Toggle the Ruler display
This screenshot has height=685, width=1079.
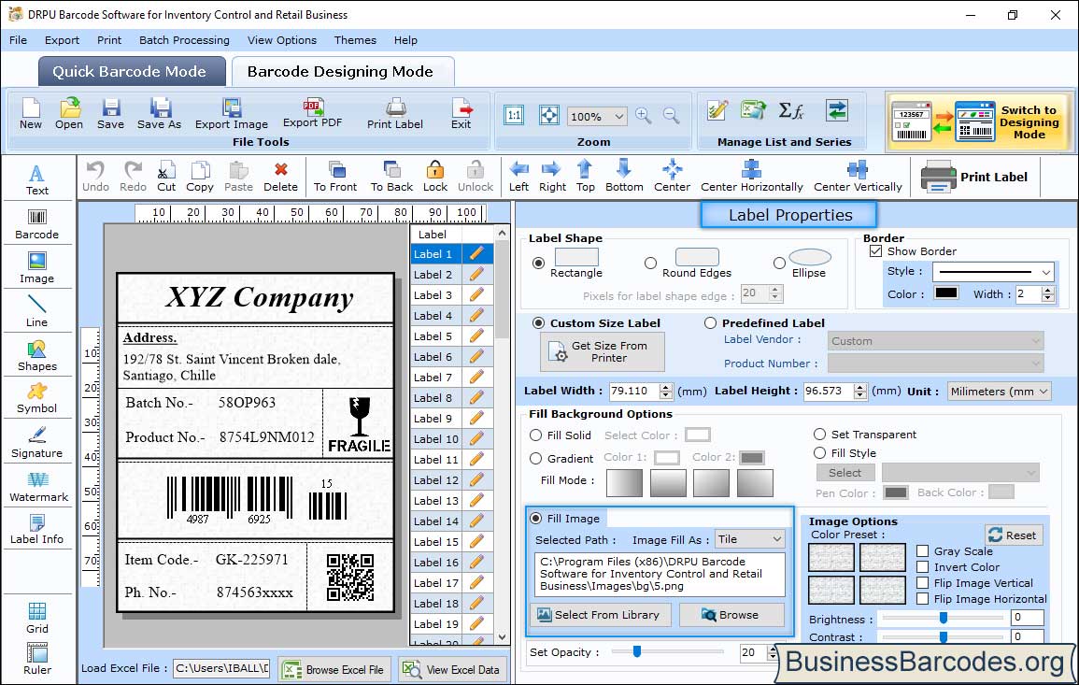[x=37, y=659]
